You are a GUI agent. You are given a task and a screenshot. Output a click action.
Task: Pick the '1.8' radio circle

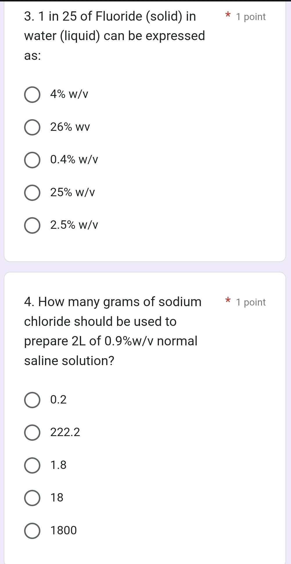(x=32, y=465)
